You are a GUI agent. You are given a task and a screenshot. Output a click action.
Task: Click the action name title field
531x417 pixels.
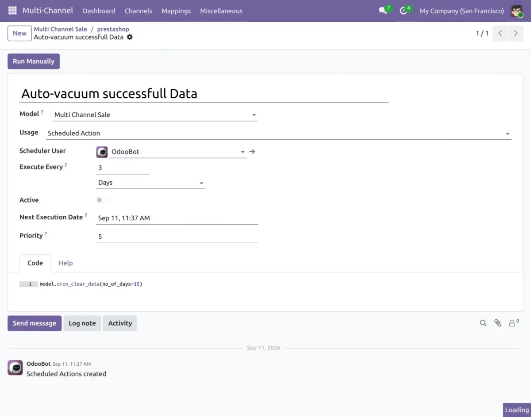click(x=204, y=93)
